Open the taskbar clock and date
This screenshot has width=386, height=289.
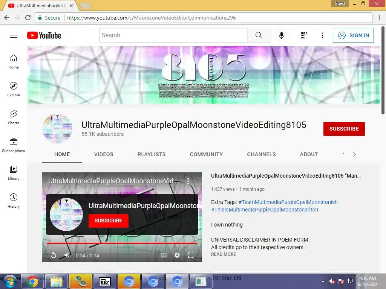point(368,281)
